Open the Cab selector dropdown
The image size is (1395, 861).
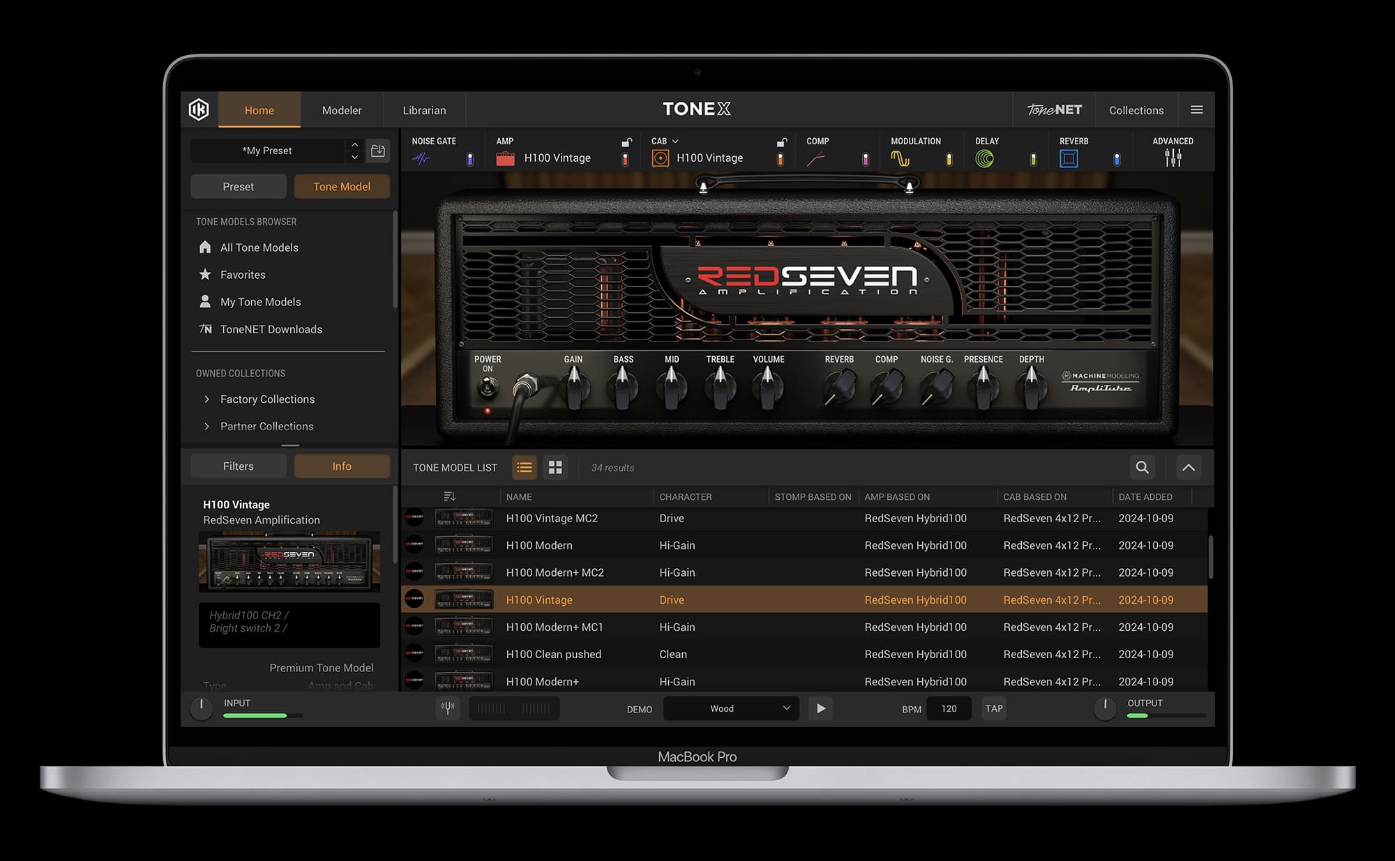674,141
